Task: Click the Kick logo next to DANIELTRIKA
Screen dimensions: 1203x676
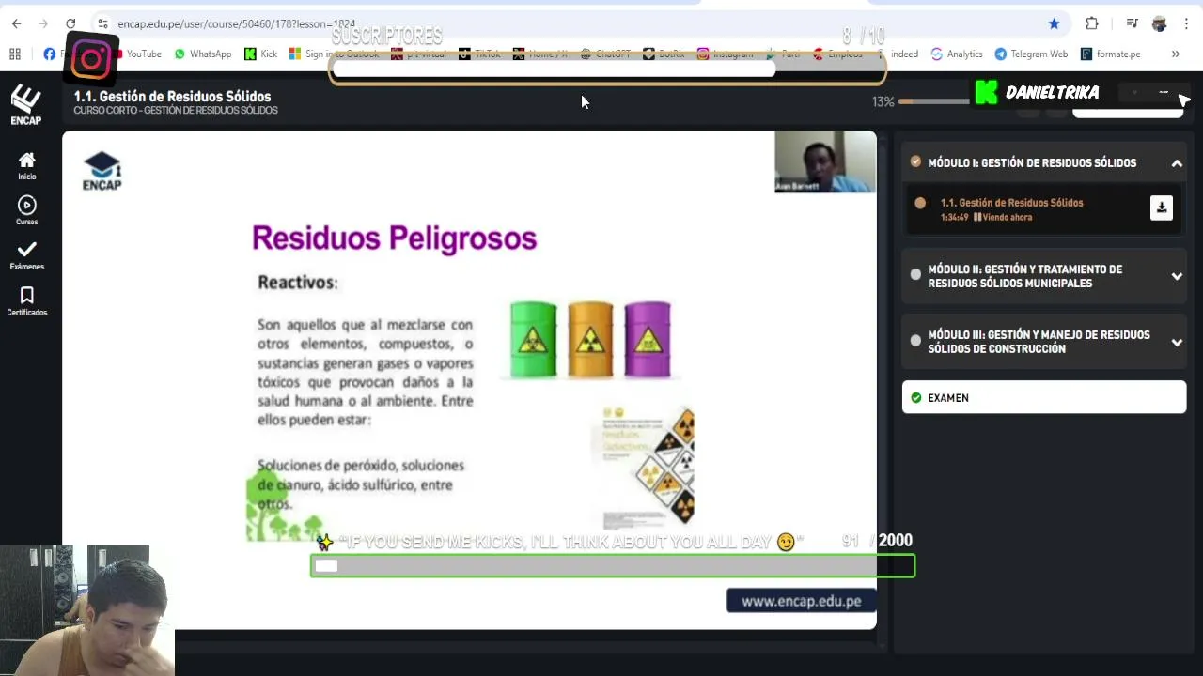Action: [x=986, y=92]
